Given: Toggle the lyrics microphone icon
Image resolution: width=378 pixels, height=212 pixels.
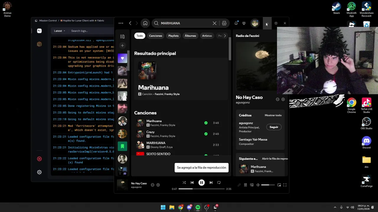Looking at the screenshot, I should tap(239, 185).
